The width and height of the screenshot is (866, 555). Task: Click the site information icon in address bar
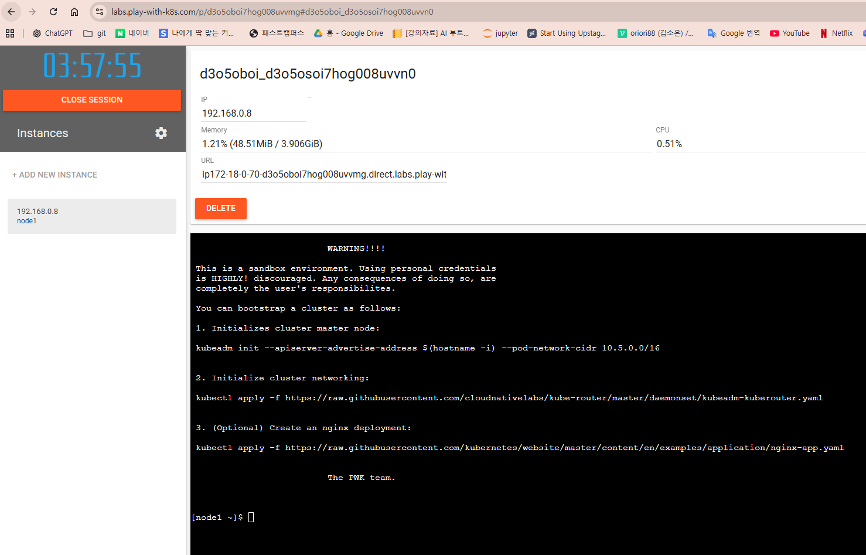[100, 12]
